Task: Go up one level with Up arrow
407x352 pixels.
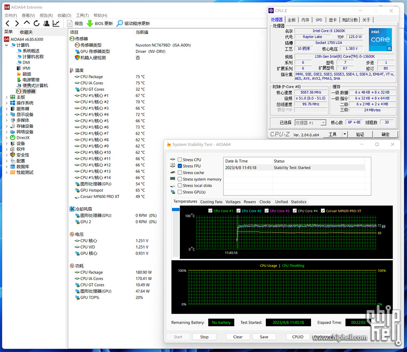Action: click(x=27, y=23)
